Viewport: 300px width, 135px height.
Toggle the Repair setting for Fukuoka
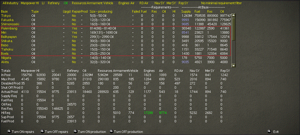(74, 20)
